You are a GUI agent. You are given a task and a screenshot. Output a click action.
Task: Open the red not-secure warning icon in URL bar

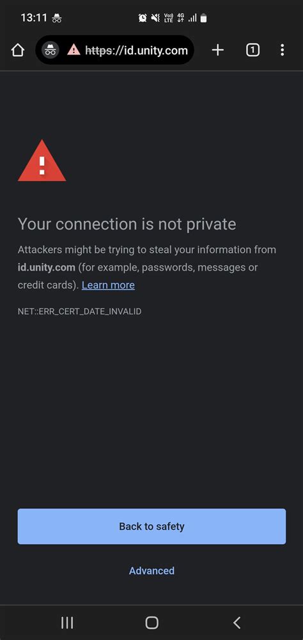point(74,50)
